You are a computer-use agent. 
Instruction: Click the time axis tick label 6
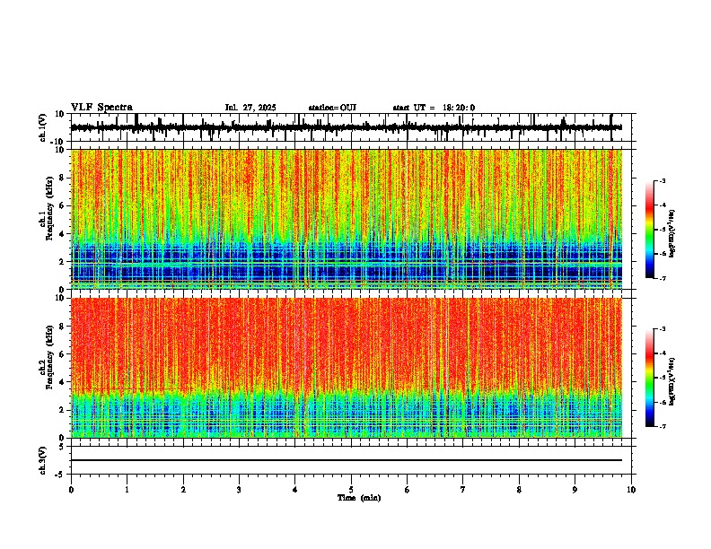(x=408, y=490)
